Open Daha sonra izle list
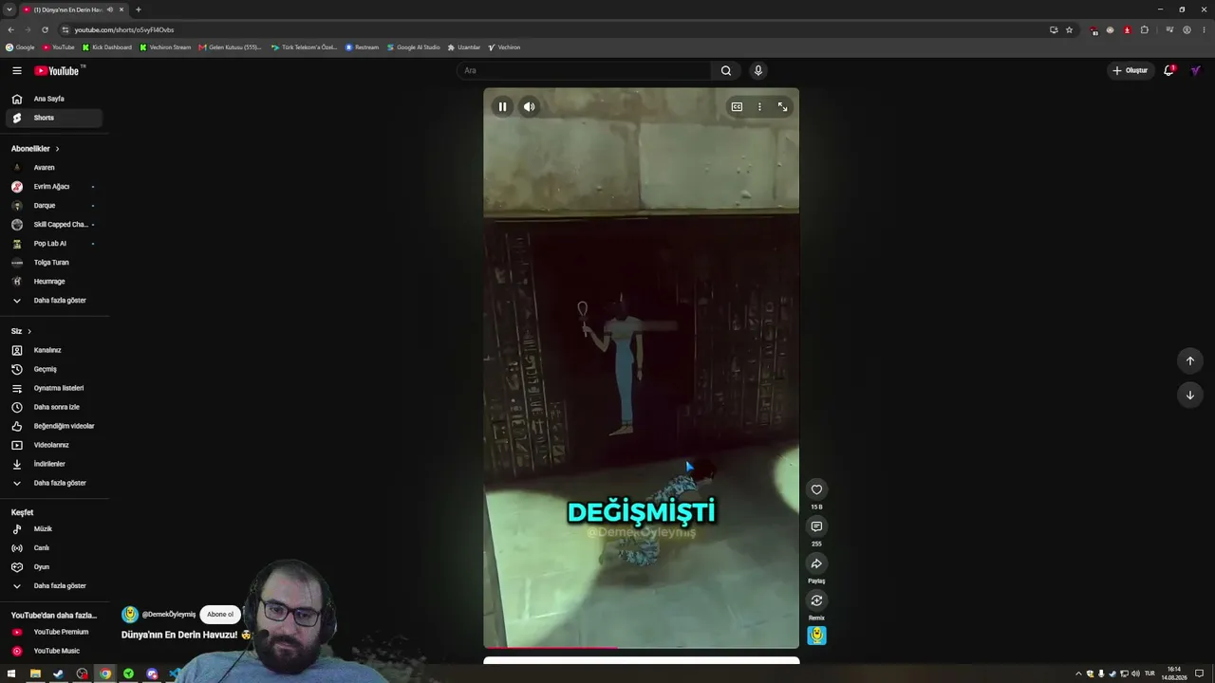 point(54,407)
